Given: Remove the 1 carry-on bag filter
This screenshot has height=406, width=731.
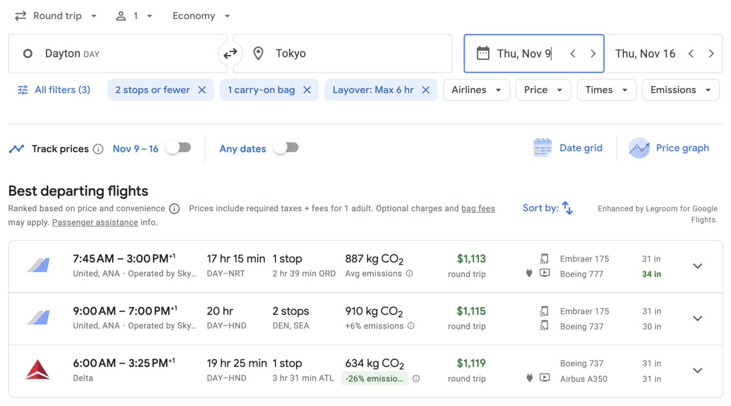Looking at the screenshot, I should pyautogui.click(x=307, y=90).
